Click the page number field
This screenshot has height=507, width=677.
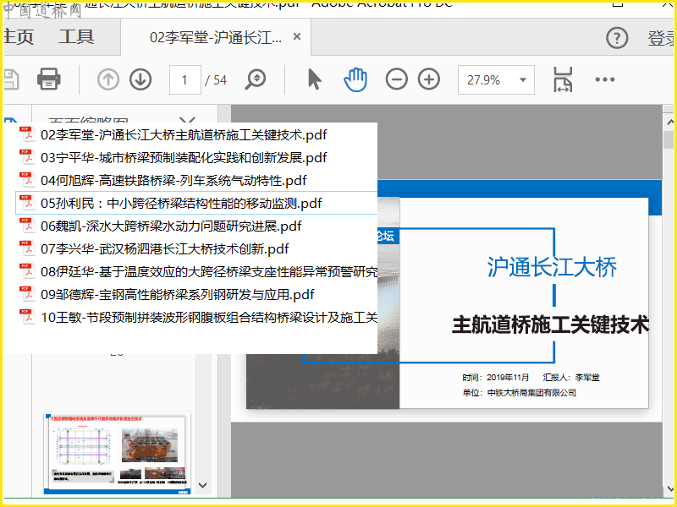(x=184, y=79)
